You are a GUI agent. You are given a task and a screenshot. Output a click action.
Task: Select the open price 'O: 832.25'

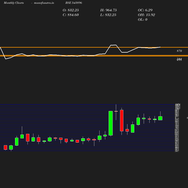click(x=71, y=10)
